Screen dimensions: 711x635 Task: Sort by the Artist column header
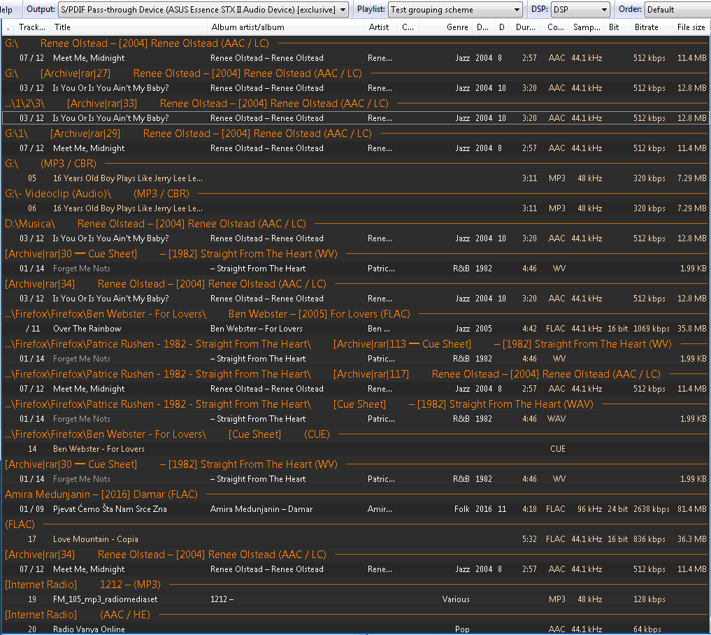pos(381,27)
